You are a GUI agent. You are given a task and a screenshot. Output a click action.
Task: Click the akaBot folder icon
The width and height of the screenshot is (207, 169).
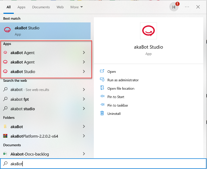pos(5,127)
